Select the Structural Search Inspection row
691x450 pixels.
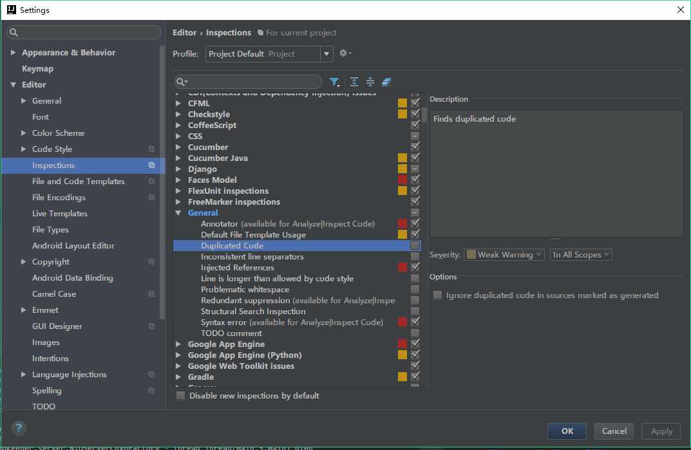coord(297,311)
